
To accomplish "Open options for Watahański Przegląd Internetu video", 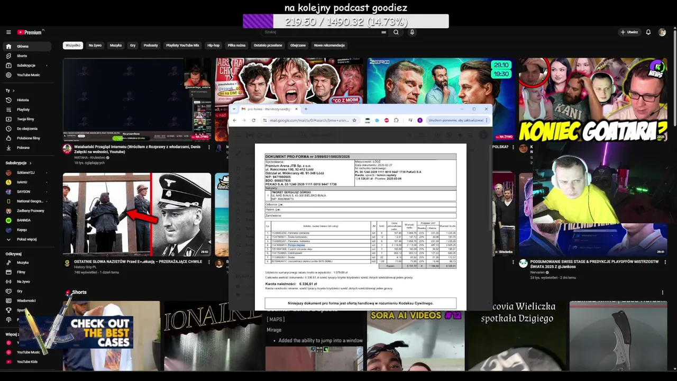I will [x=209, y=147].
